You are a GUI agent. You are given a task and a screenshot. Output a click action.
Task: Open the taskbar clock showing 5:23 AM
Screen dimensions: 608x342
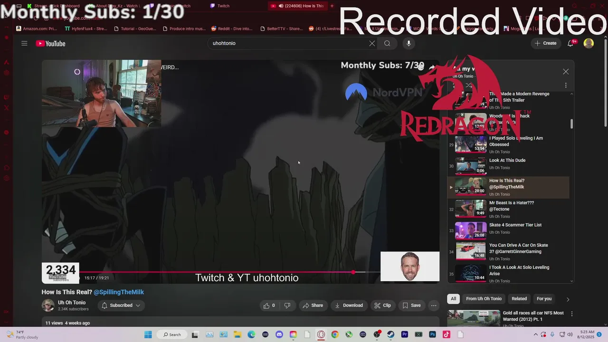[586, 334]
